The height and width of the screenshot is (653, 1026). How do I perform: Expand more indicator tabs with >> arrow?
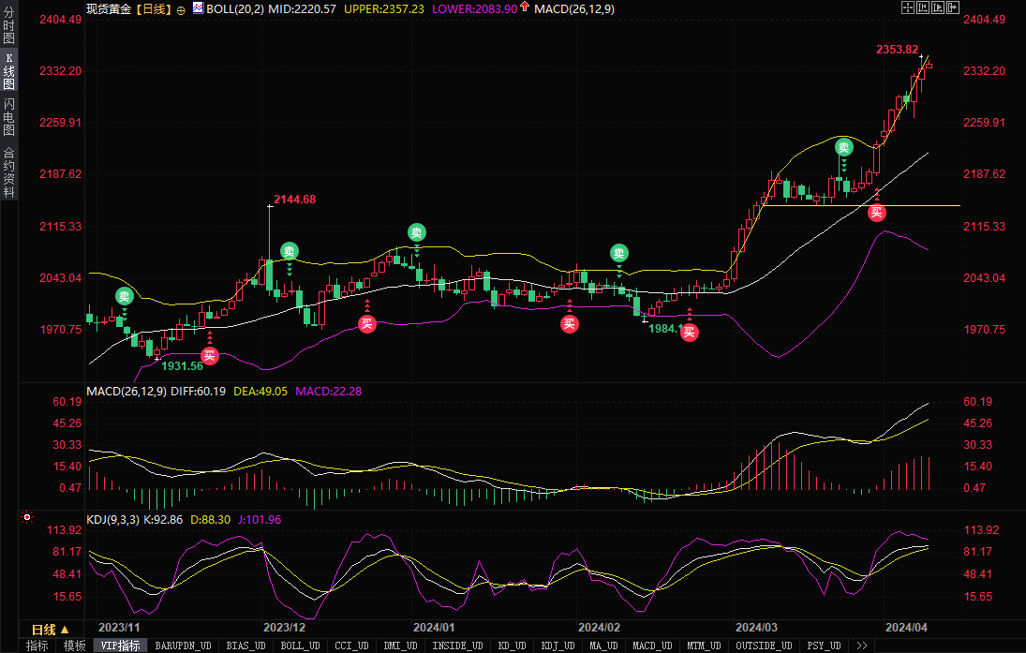[861, 646]
